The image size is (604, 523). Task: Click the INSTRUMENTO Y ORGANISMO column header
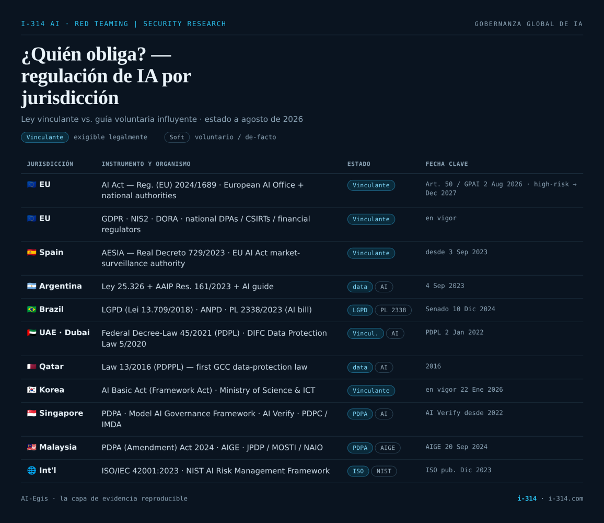coord(146,164)
